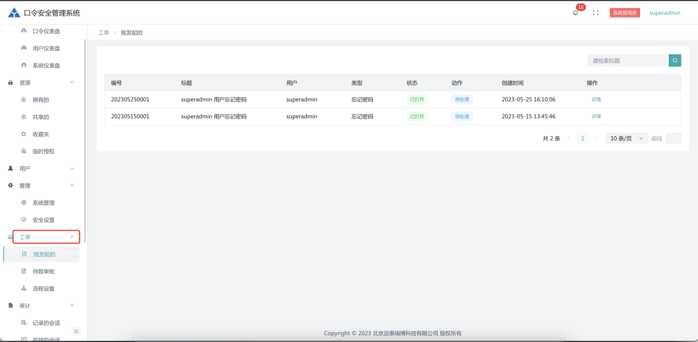This screenshot has height=342, width=698.
Task: Click the search magnifier button
Action: click(x=675, y=60)
